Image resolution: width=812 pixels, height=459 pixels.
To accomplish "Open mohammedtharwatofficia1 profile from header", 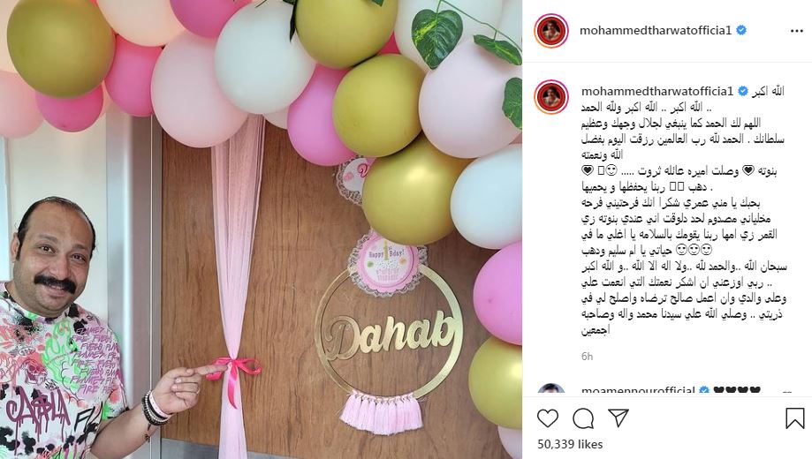I will tap(655, 31).
